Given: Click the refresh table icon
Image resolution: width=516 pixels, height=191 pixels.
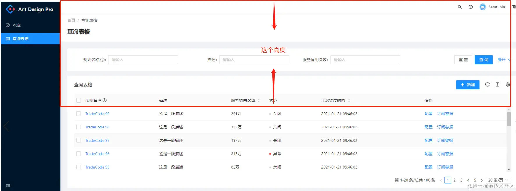Looking at the screenshot, I should pos(487,85).
